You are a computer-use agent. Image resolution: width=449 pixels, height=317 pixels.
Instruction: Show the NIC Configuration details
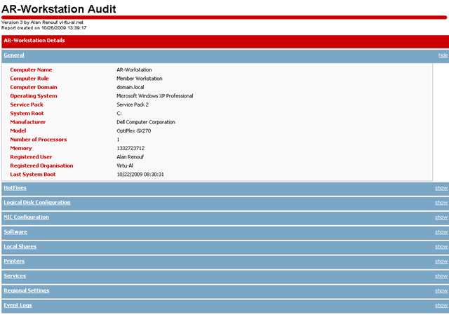pyautogui.click(x=441, y=217)
